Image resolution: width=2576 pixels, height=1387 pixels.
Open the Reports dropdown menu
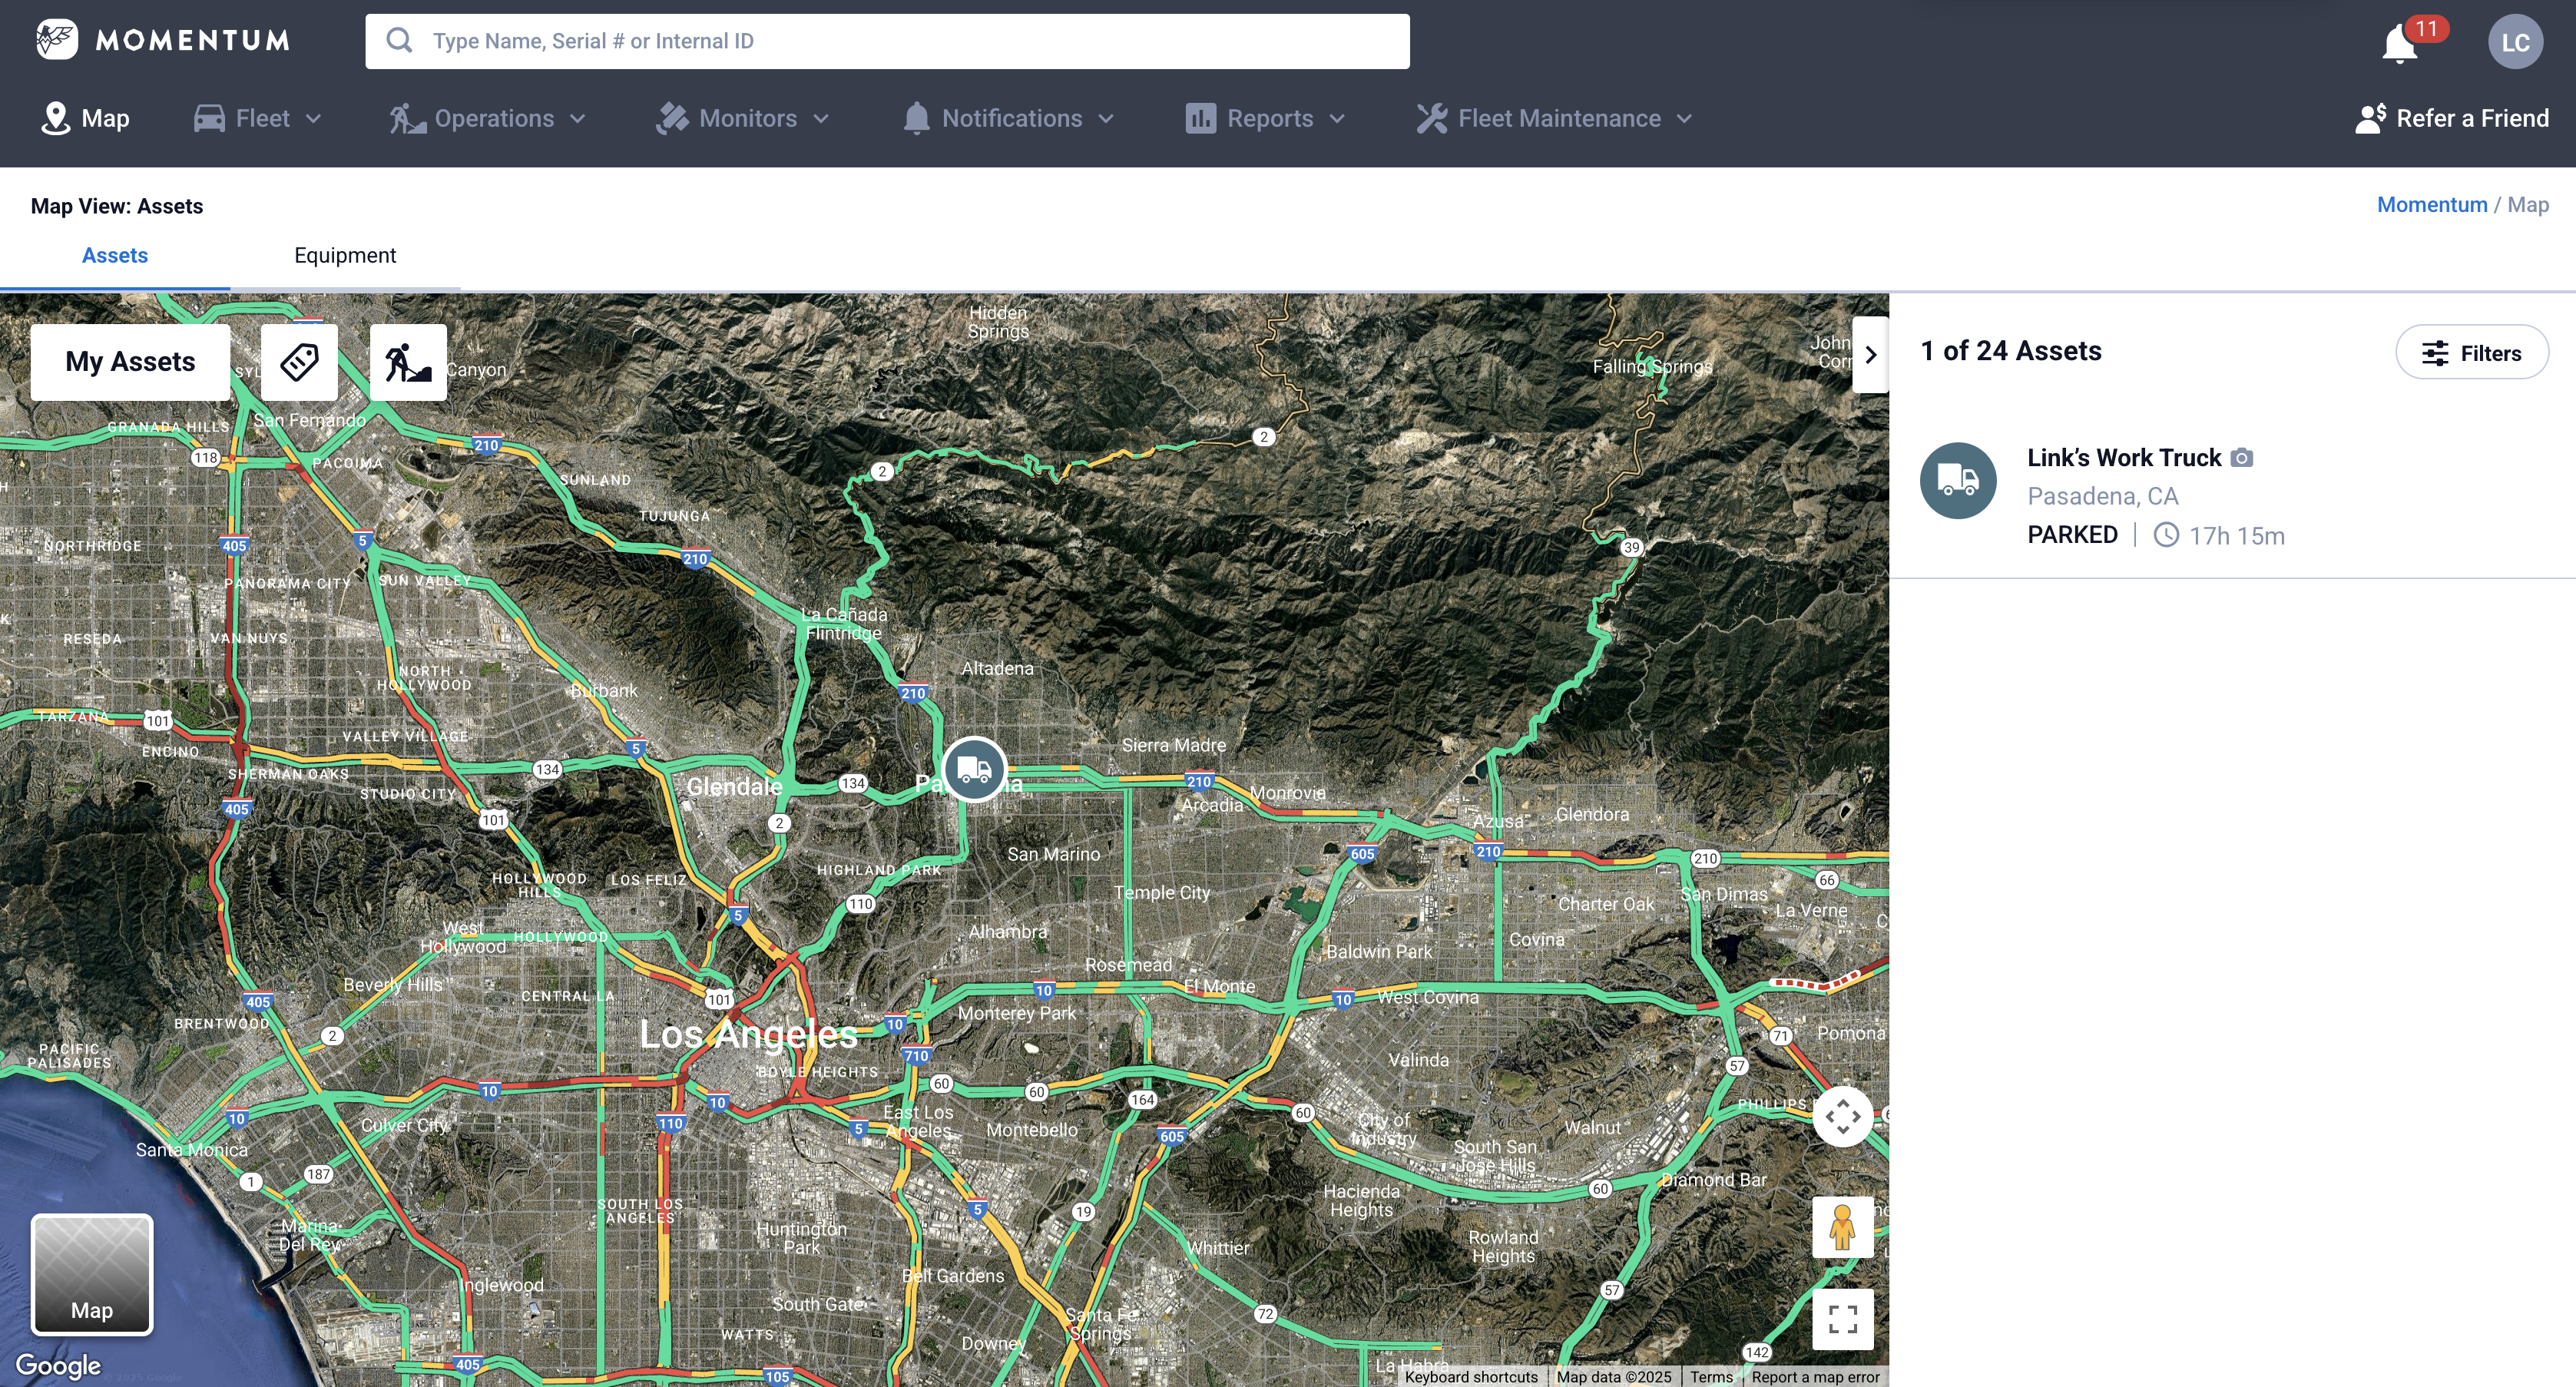tap(1266, 118)
